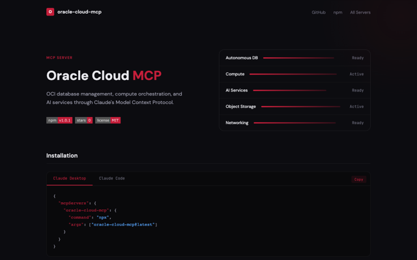Click the Oracle Cloud MCP heading
The width and height of the screenshot is (417, 260).
104,75
